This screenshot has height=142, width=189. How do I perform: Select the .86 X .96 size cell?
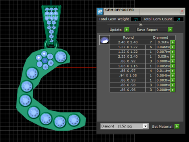128,90
